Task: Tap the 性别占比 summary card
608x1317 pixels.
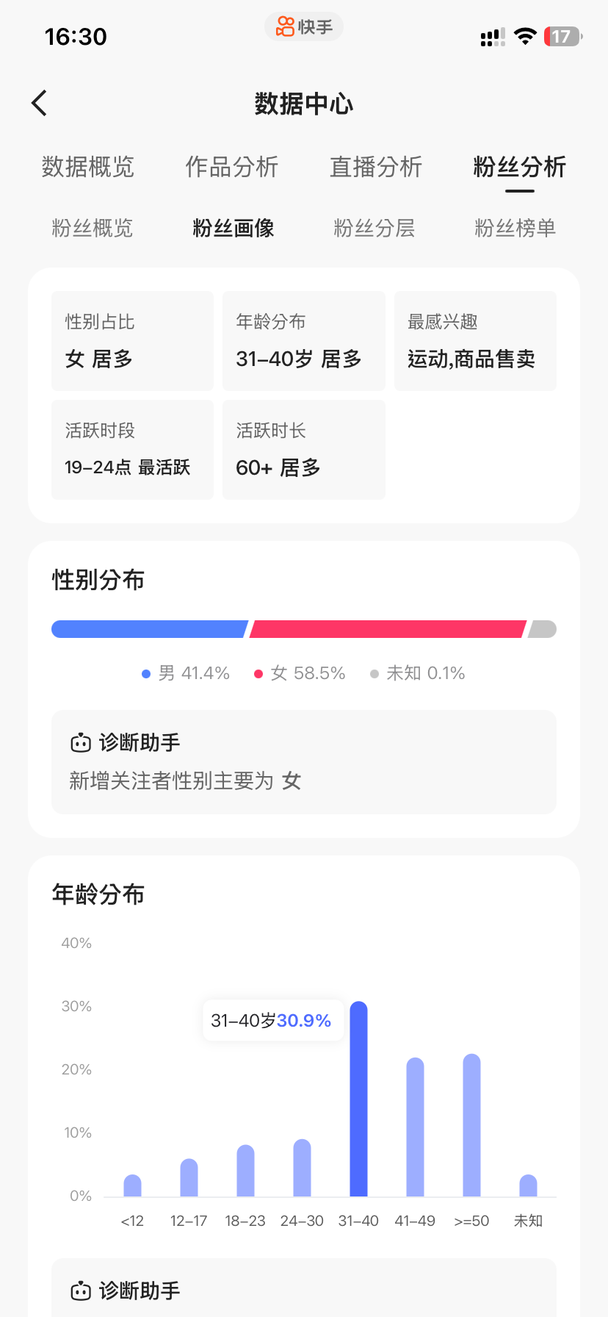Action: point(132,341)
